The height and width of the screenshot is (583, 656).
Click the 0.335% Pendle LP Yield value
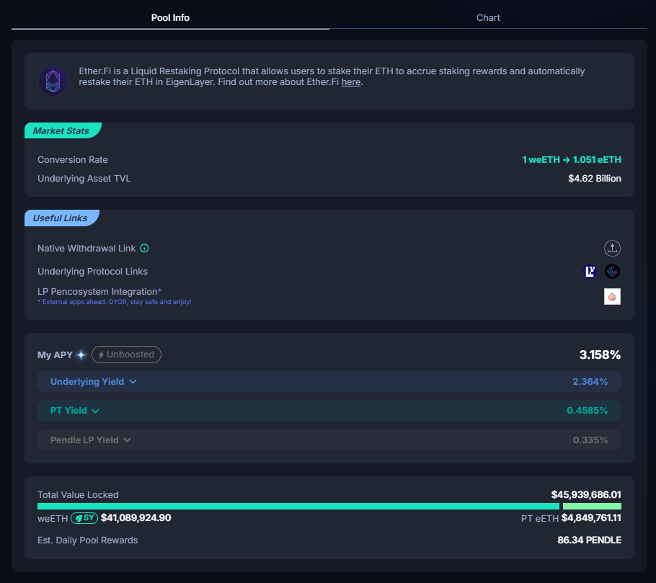click(x=590, y=440)
